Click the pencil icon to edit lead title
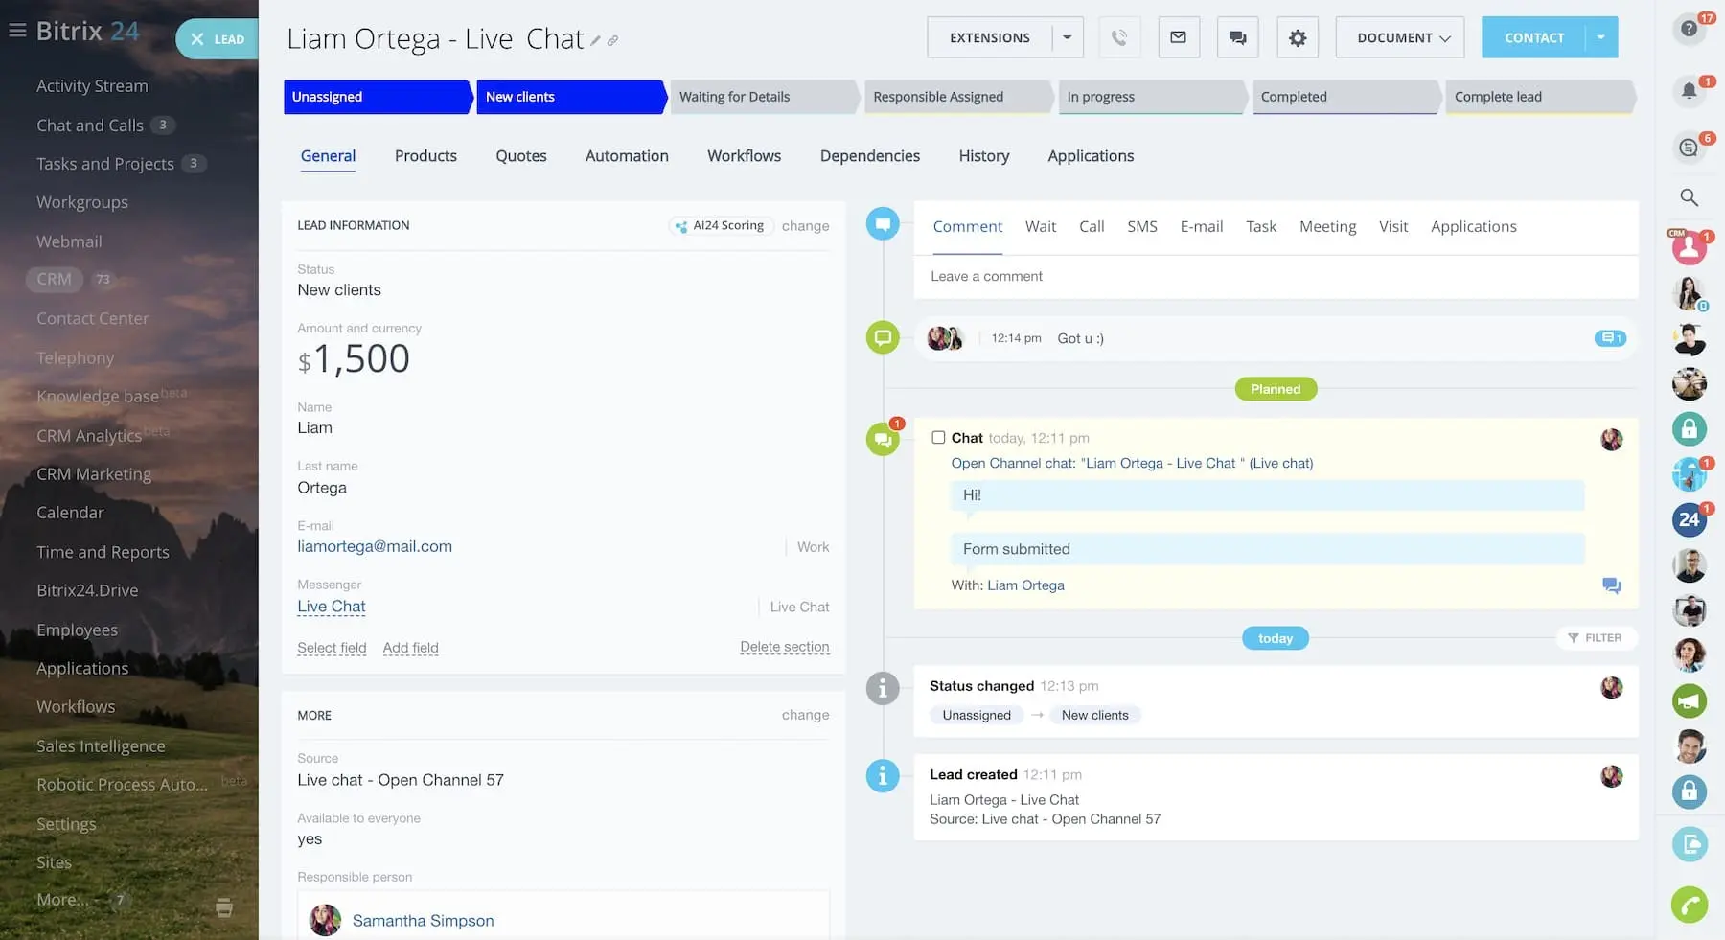Screen dimensions: 1725x940 (595, 41)
